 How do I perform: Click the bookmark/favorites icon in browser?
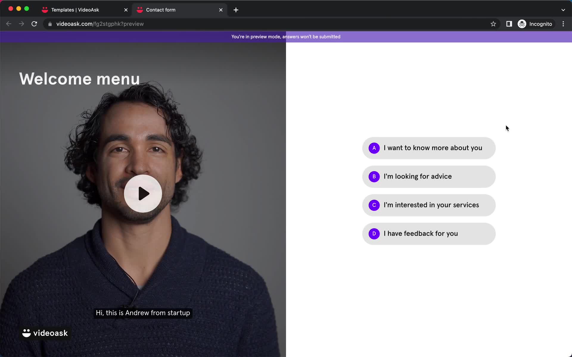click(x=494, y=24)
